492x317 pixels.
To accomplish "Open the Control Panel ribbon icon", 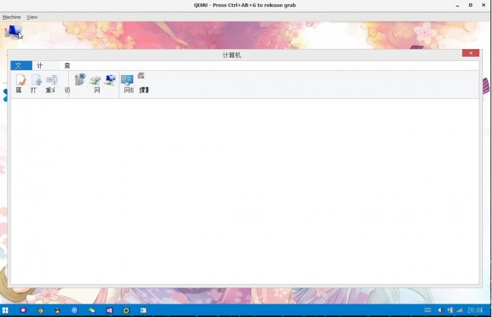I will [127, 81].
